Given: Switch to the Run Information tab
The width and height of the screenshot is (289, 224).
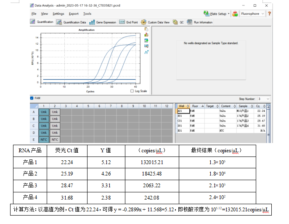Looking at the screenshot, I should click(200, 22).
